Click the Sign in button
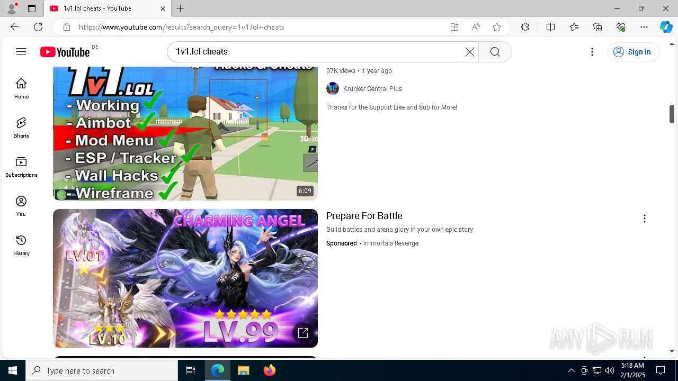Screen dimensions: 678x381 click(x=633, y=52)
